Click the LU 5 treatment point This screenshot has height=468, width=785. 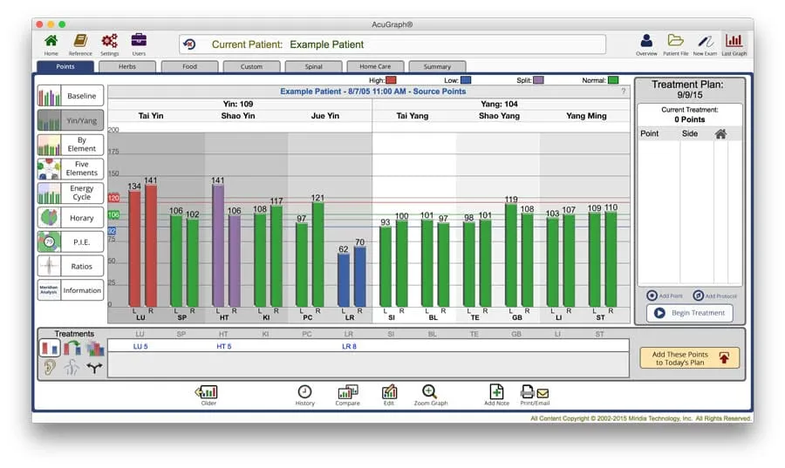click(x=141, y=346)
